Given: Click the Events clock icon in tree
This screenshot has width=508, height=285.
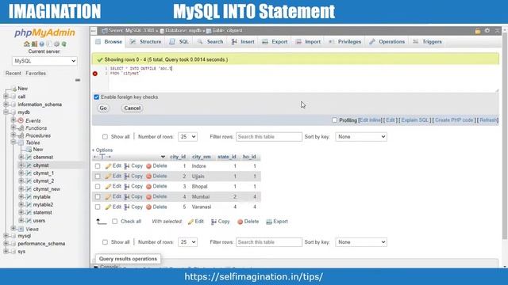Looking at the screenshot, I should (21, 120).
